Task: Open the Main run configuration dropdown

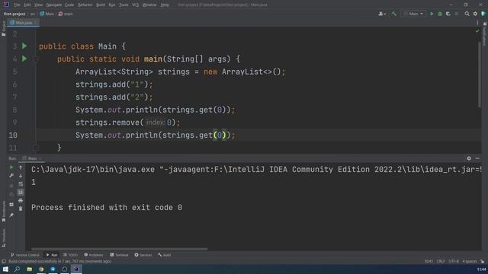Action: [413, 14]
